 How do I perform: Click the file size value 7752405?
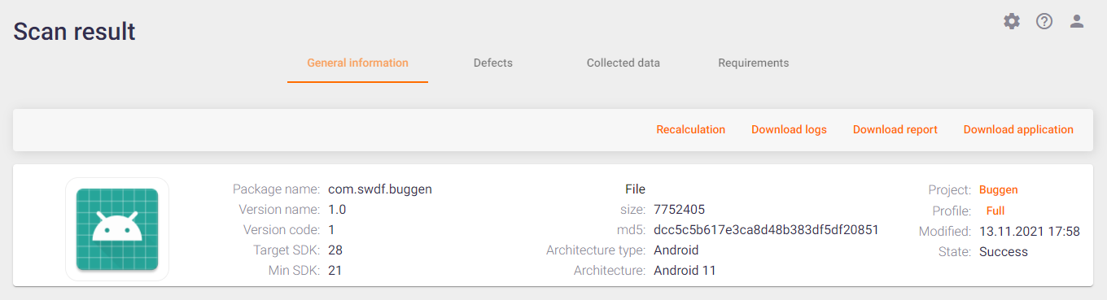[680, 210]
